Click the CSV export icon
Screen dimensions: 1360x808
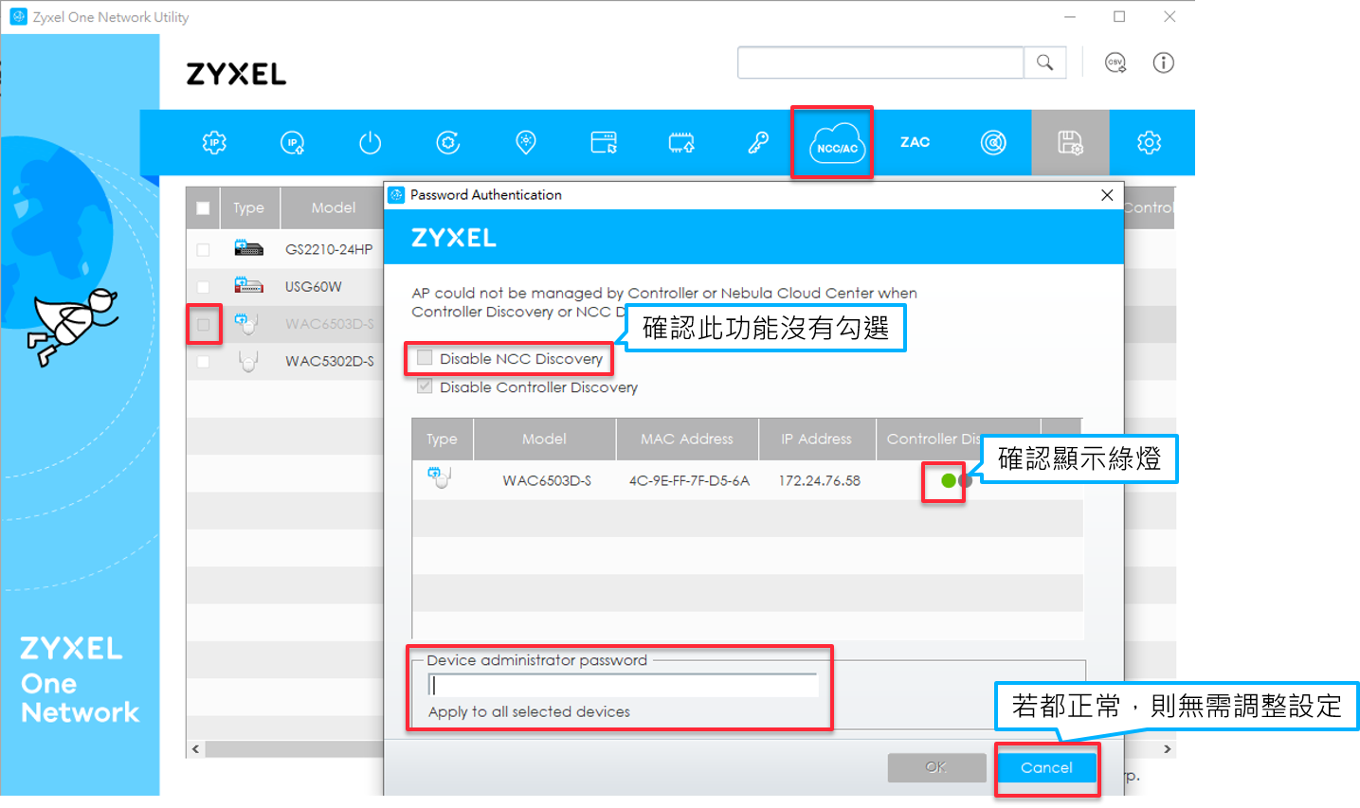(x=1115, y=63)
